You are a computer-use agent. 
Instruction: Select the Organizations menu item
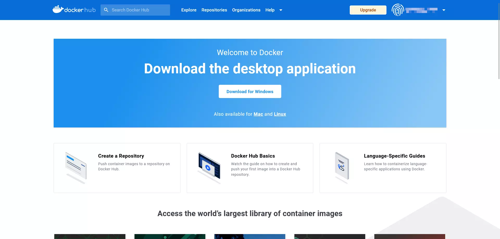(246, 10)
